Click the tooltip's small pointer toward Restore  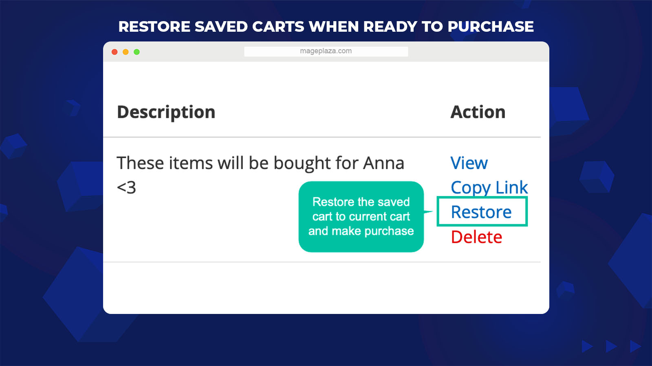tap(428, 212)
